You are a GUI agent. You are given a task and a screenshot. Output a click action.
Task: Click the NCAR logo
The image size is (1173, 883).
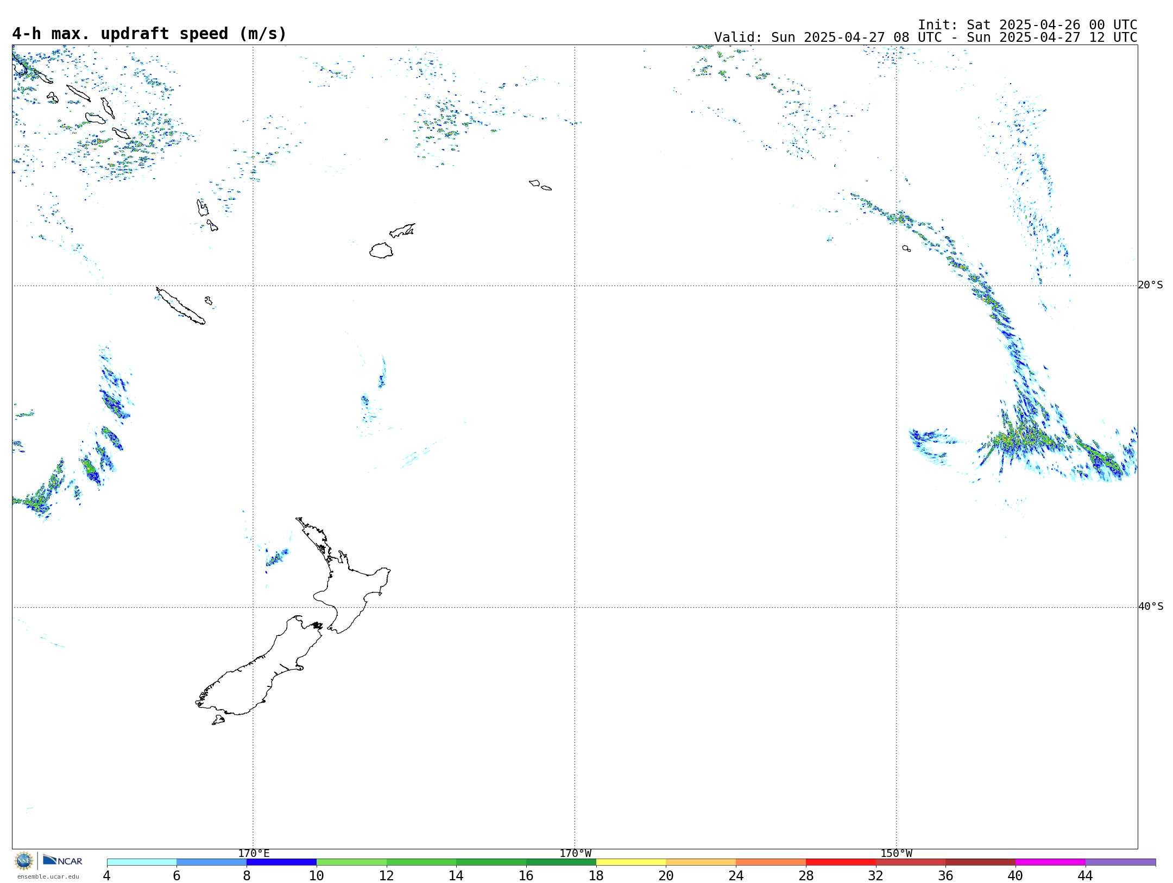tap(62, 860)
